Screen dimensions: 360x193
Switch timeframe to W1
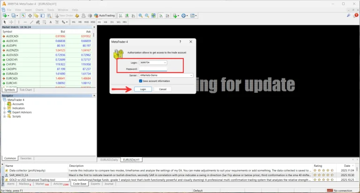click(x=118, y=22)
